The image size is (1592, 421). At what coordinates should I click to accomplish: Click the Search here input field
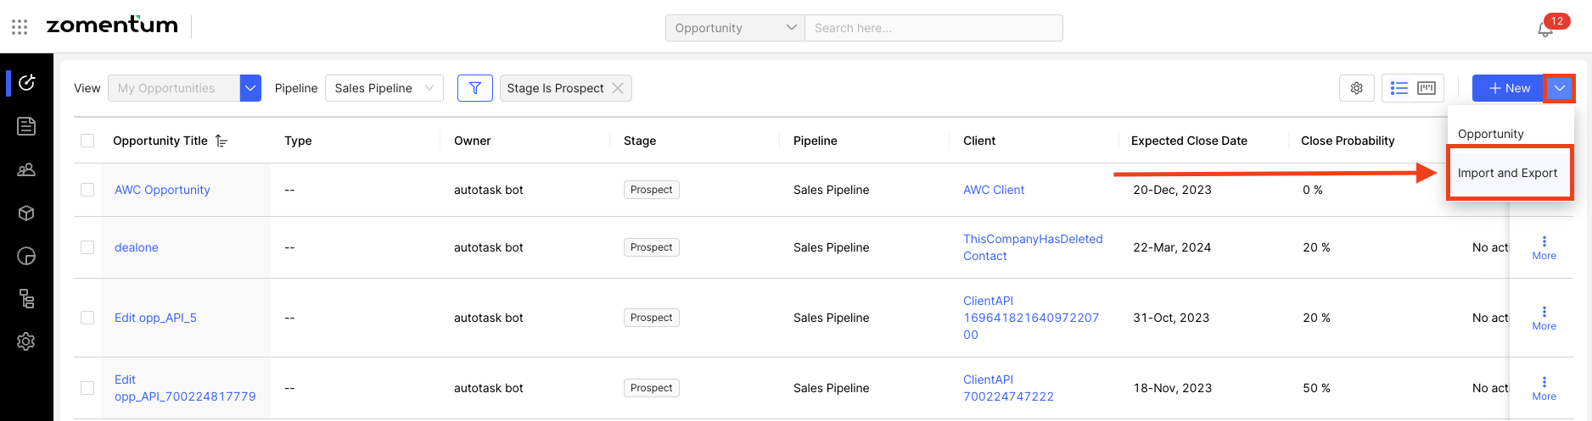click(x=933, y=28)
